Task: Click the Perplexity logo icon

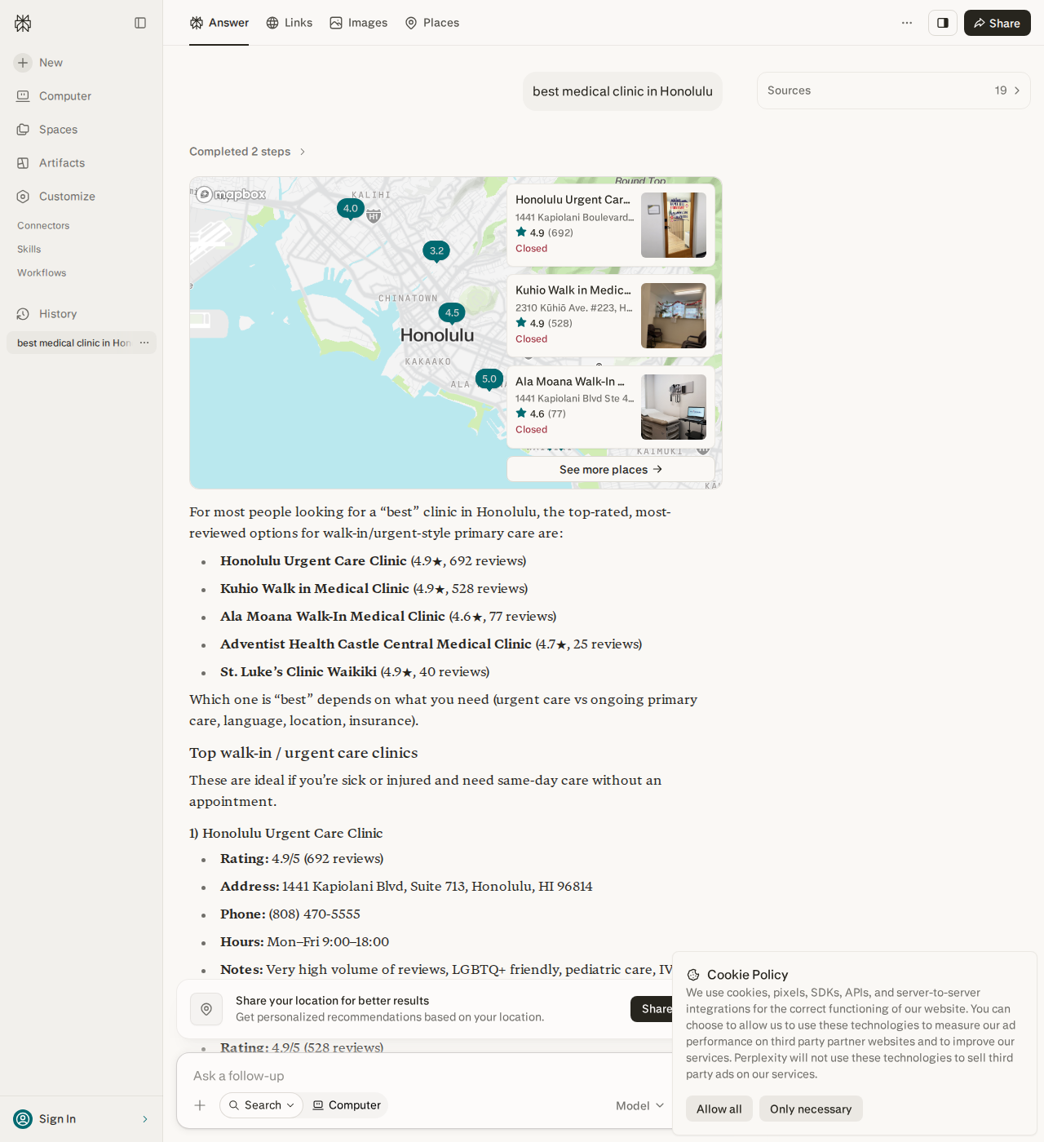Action: pyautogui.click(x=23, y=23)
